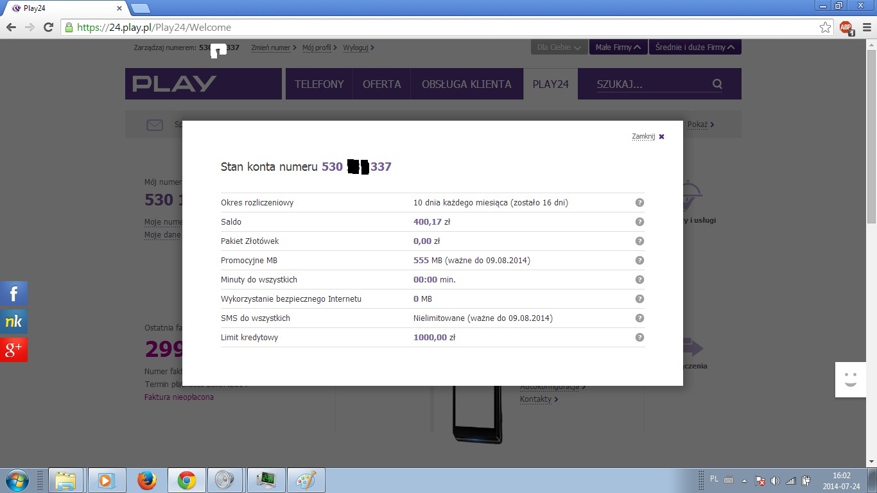877x493 pixels.
Task: Bookmark page with star icon
Action: tap(825, 28)
